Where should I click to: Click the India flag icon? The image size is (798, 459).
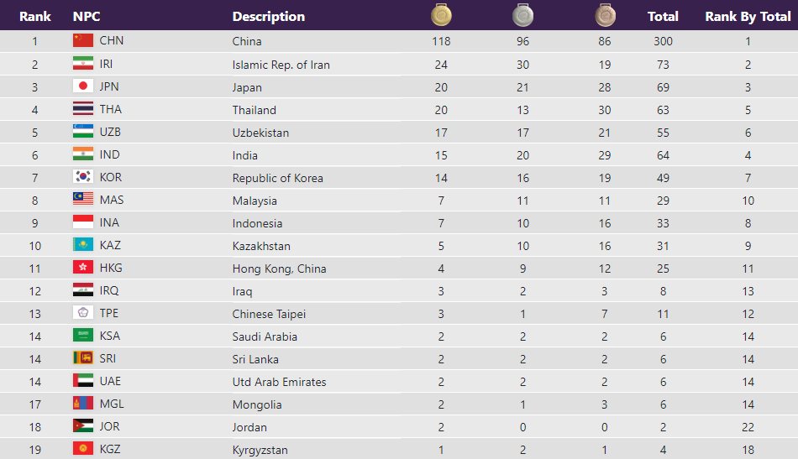pyautogui.click(x=83, y=154)
